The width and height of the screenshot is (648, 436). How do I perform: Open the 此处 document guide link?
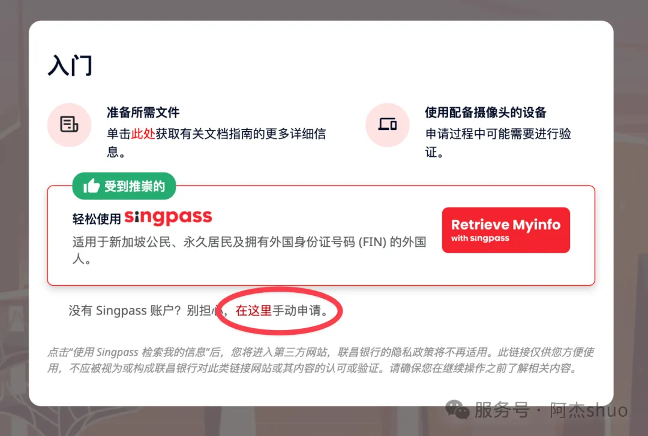[x=143, y=134]
